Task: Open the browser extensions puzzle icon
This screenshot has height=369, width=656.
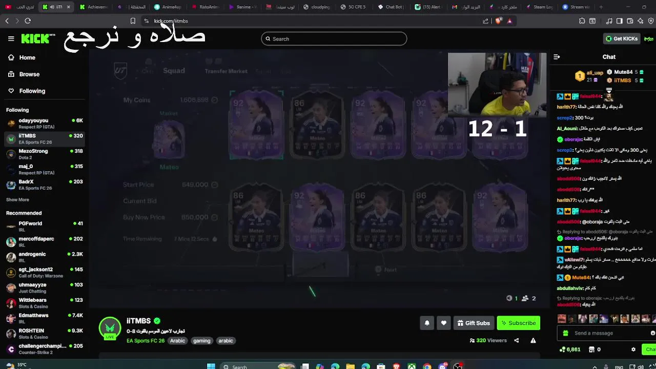Action: coord(582,21)
